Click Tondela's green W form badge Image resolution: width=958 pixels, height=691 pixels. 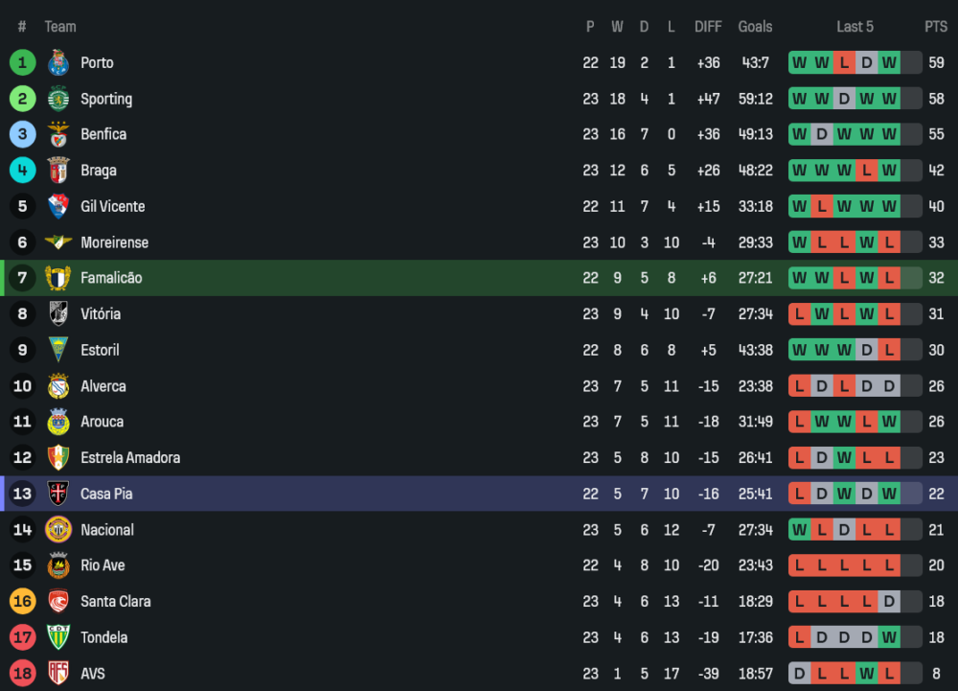[889, 637]
